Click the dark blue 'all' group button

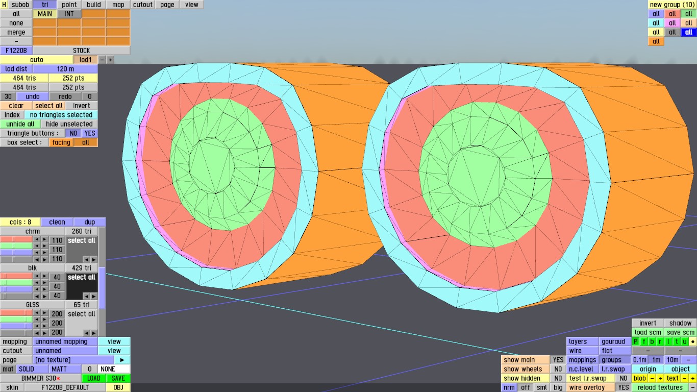689,32
